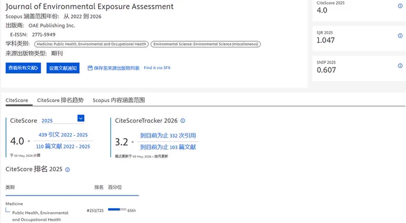Open 到目前为止 103 篇文献 link
Viewport: 406px width, 223px height.
168,147
